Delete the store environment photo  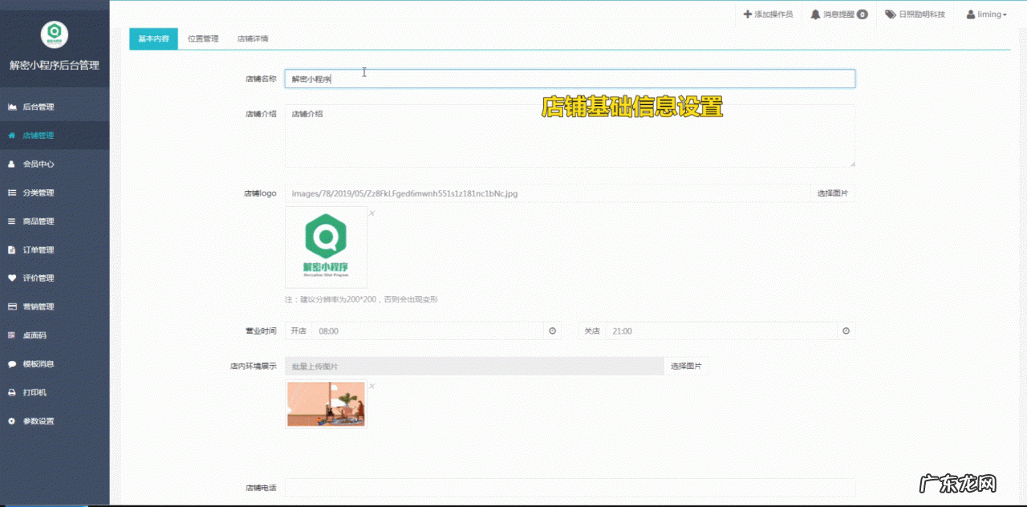pyautogui.click(x=371, y=386)
